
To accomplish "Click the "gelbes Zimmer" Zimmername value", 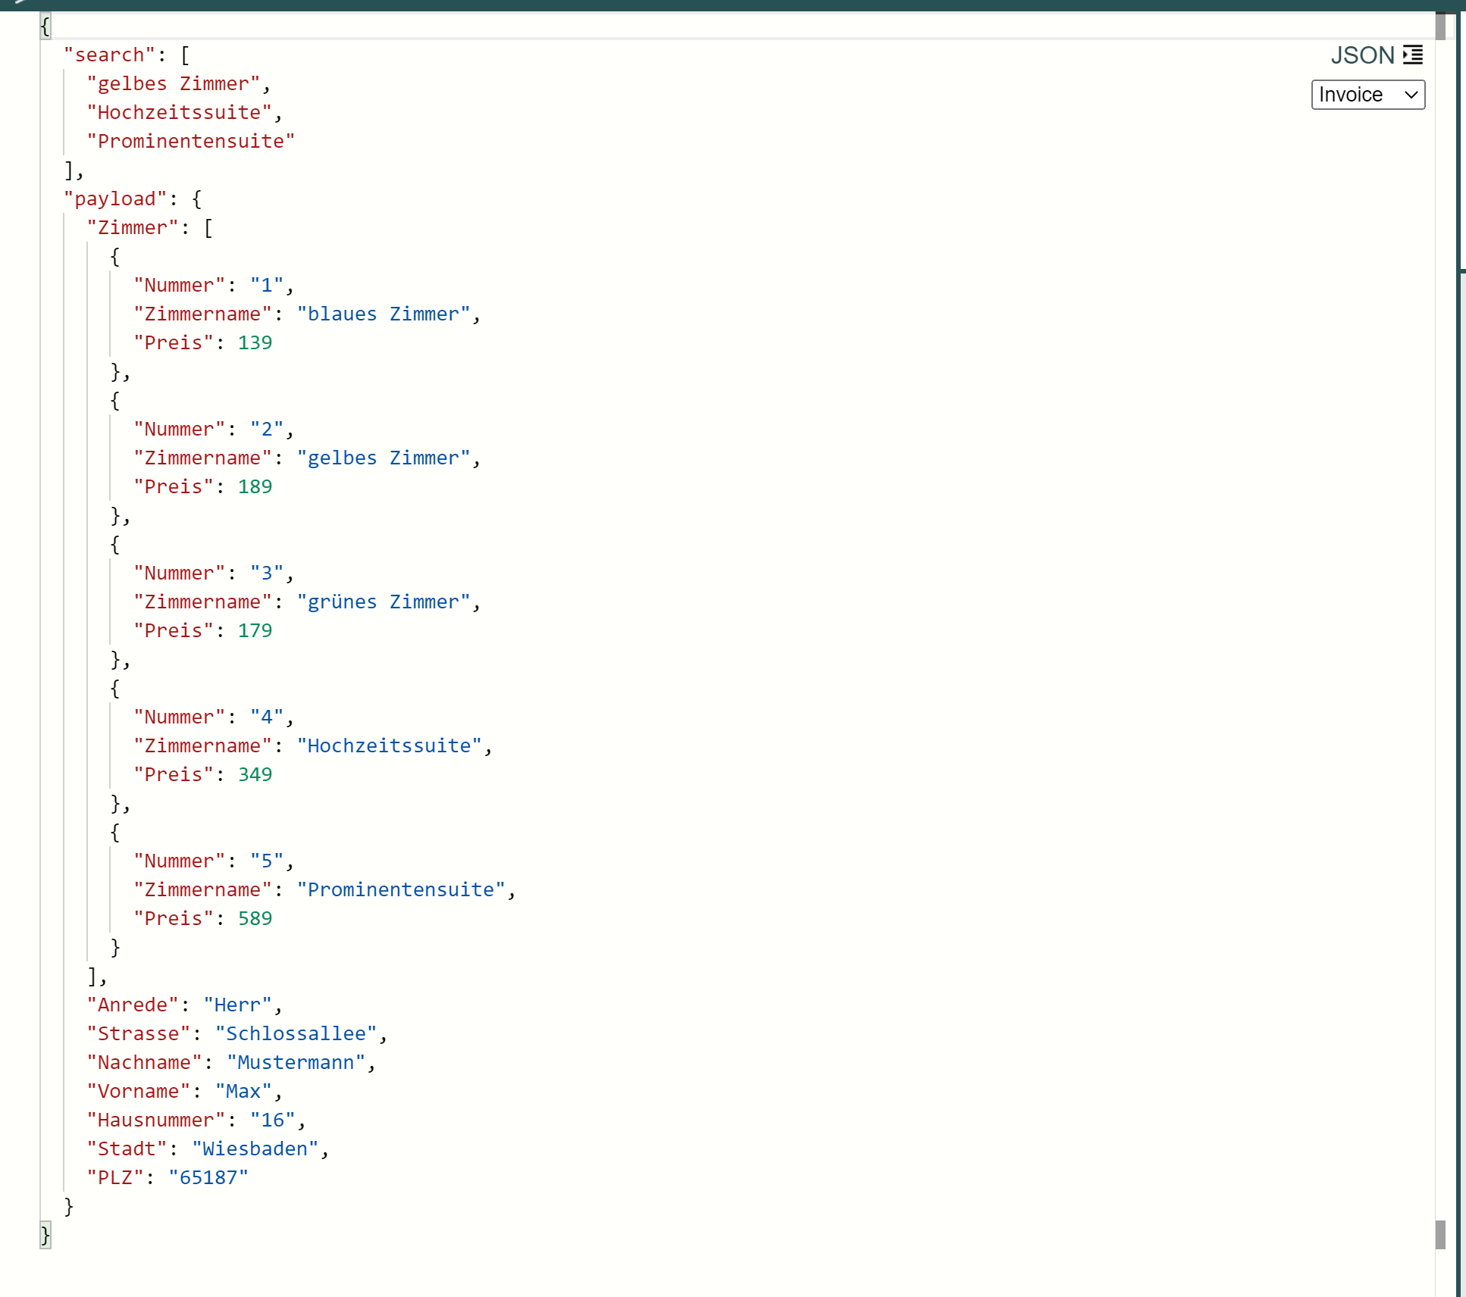I will (384, 458).
